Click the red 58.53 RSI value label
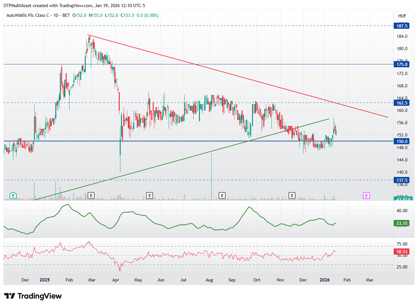418x307 pixels. coord(401,252)
